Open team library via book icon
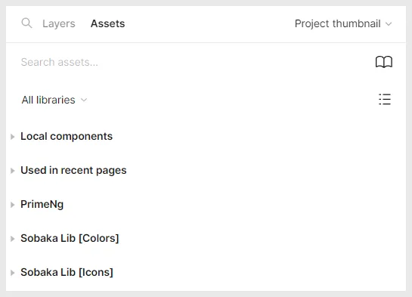 tap(384, 62)
